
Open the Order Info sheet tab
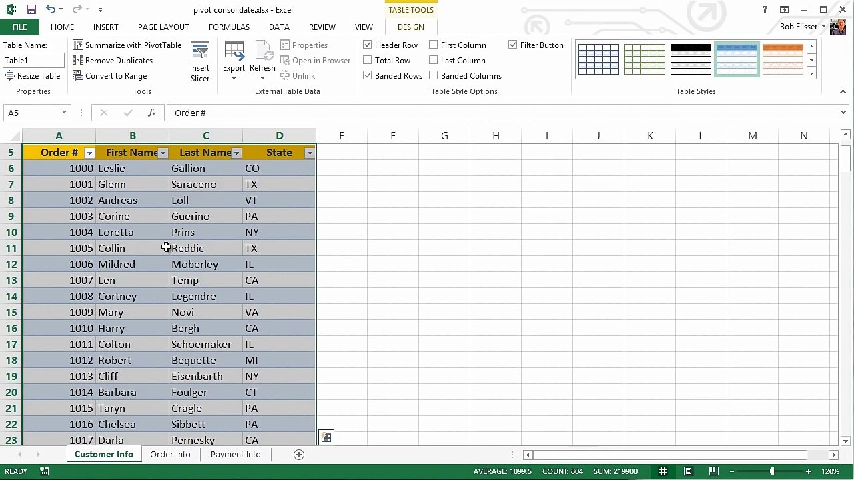170,454
